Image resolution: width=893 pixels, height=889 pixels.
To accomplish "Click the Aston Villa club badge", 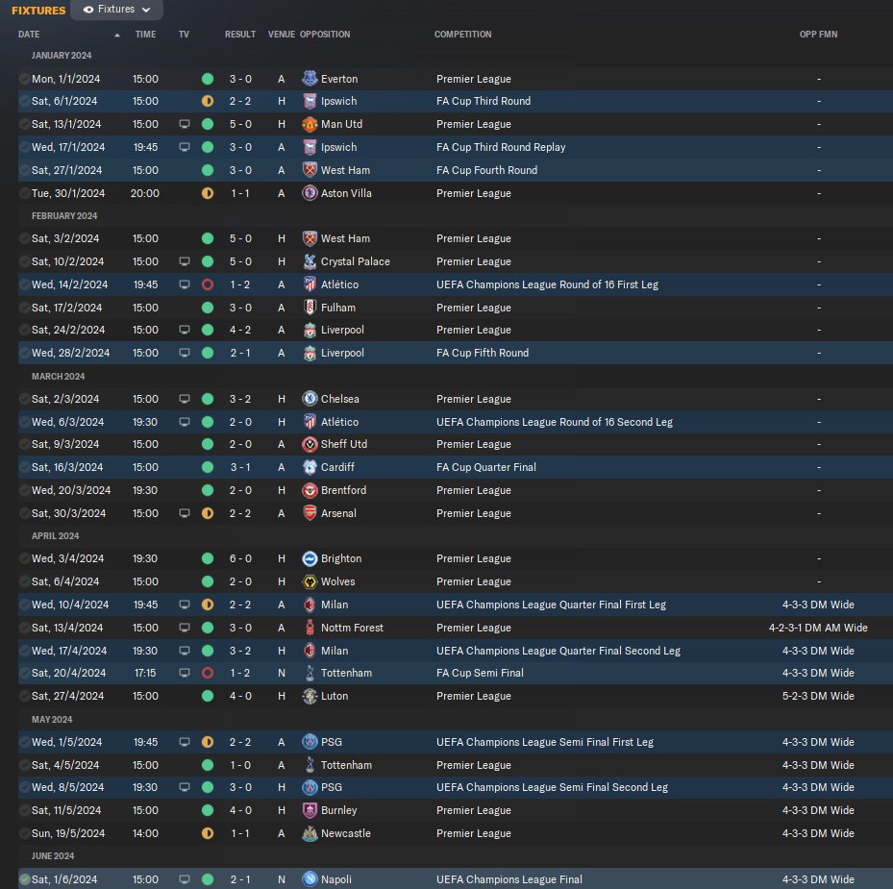I will tap(310, 193).
